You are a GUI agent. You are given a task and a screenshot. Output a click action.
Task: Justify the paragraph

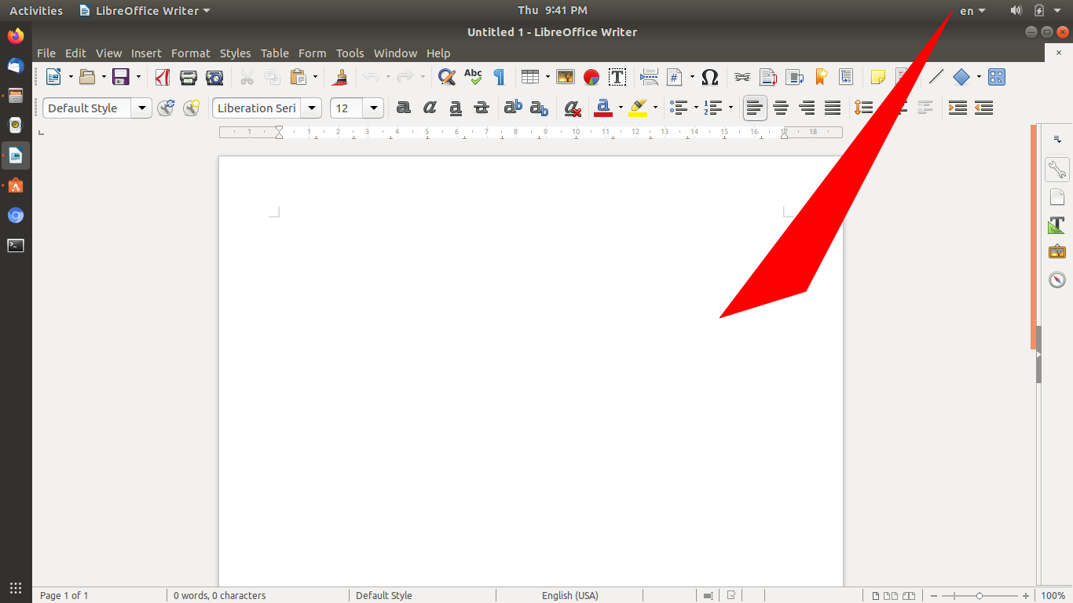click(x=833, y=108)
